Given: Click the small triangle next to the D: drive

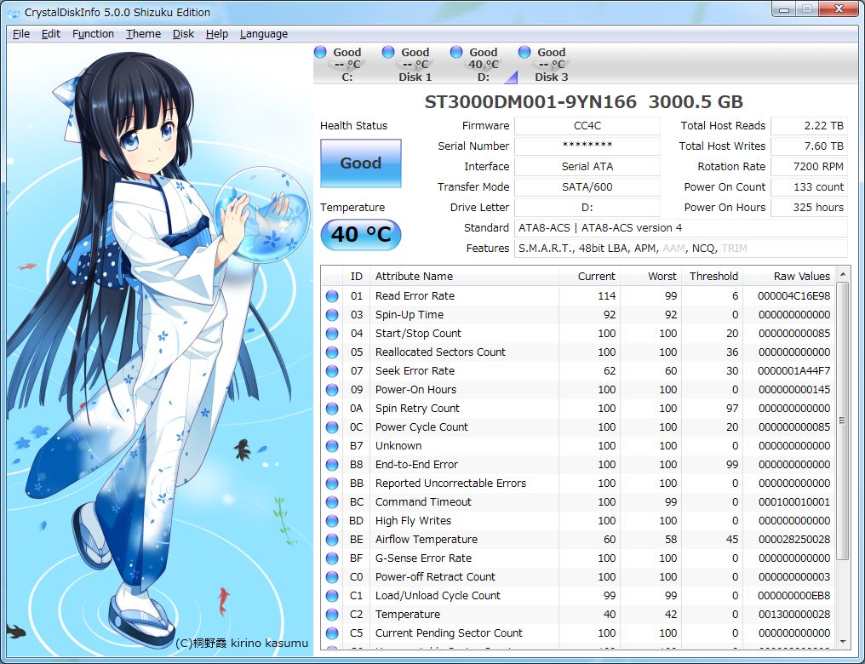Looking at the screenshot, I should (513, 79).
